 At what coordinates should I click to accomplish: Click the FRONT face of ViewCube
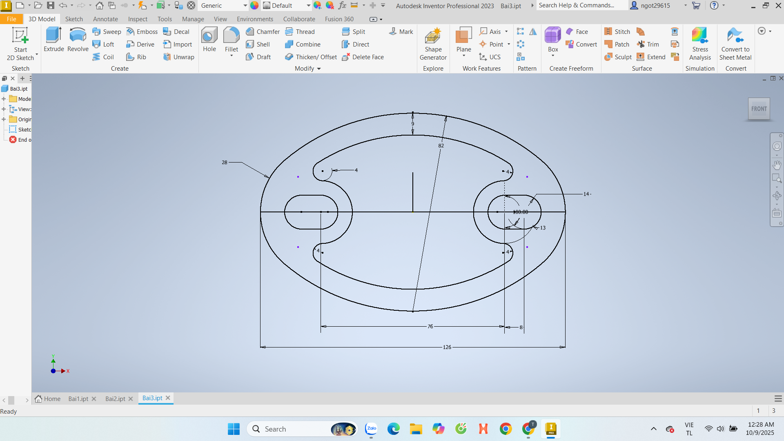[759, 109]
